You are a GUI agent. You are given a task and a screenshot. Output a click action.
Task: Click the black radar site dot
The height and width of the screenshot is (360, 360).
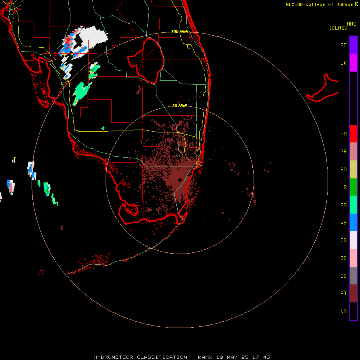click(180, 180)
